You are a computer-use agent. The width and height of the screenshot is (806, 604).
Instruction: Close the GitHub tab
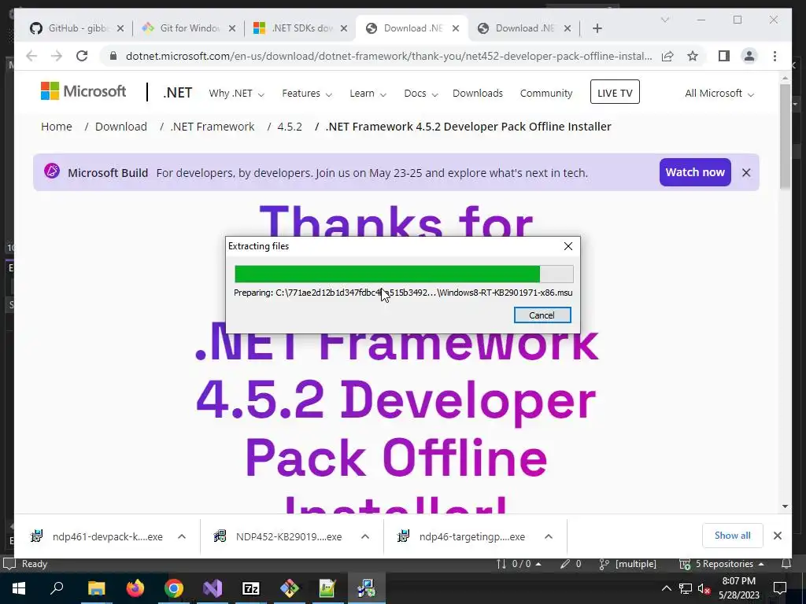(x=120, y=28)
